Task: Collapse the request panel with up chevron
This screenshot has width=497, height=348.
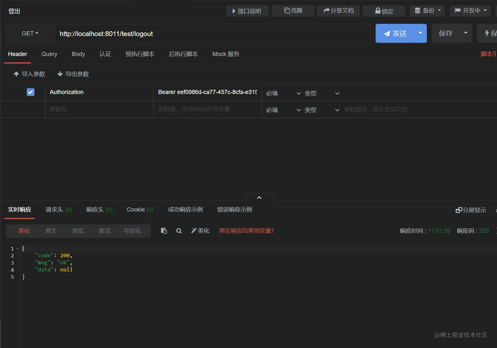Action: coord(259,197)
